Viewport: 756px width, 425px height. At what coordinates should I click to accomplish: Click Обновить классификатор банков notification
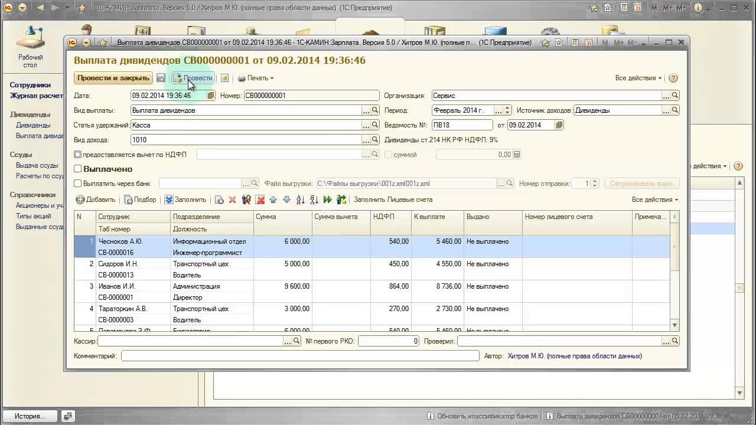pos(483,416)
